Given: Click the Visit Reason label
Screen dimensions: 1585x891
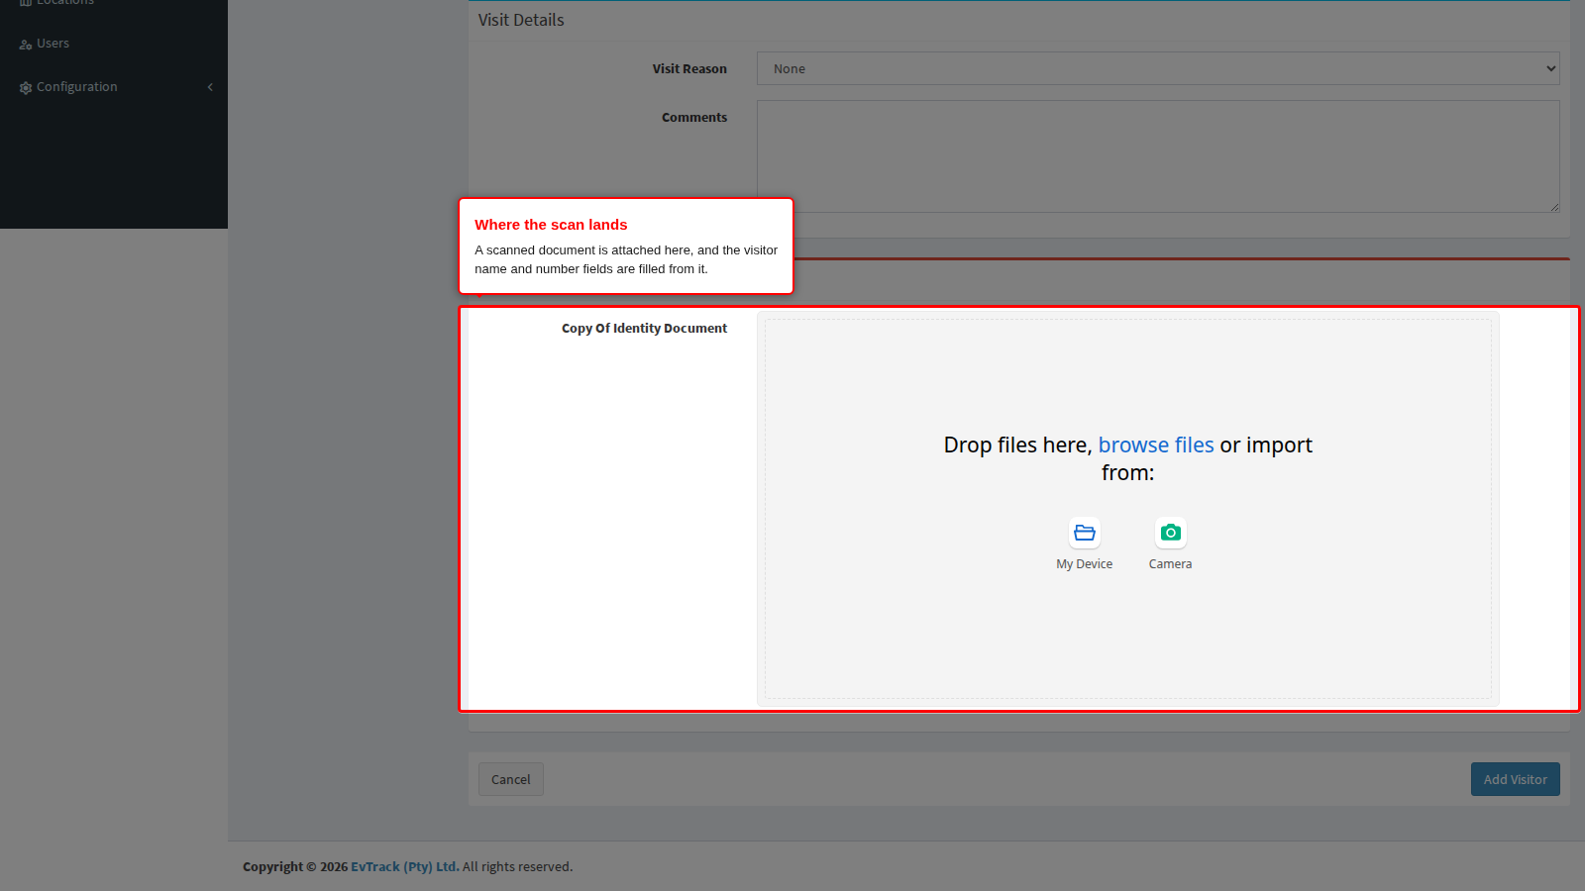Looking at the screenshot, I should click(x=689, y=69).
